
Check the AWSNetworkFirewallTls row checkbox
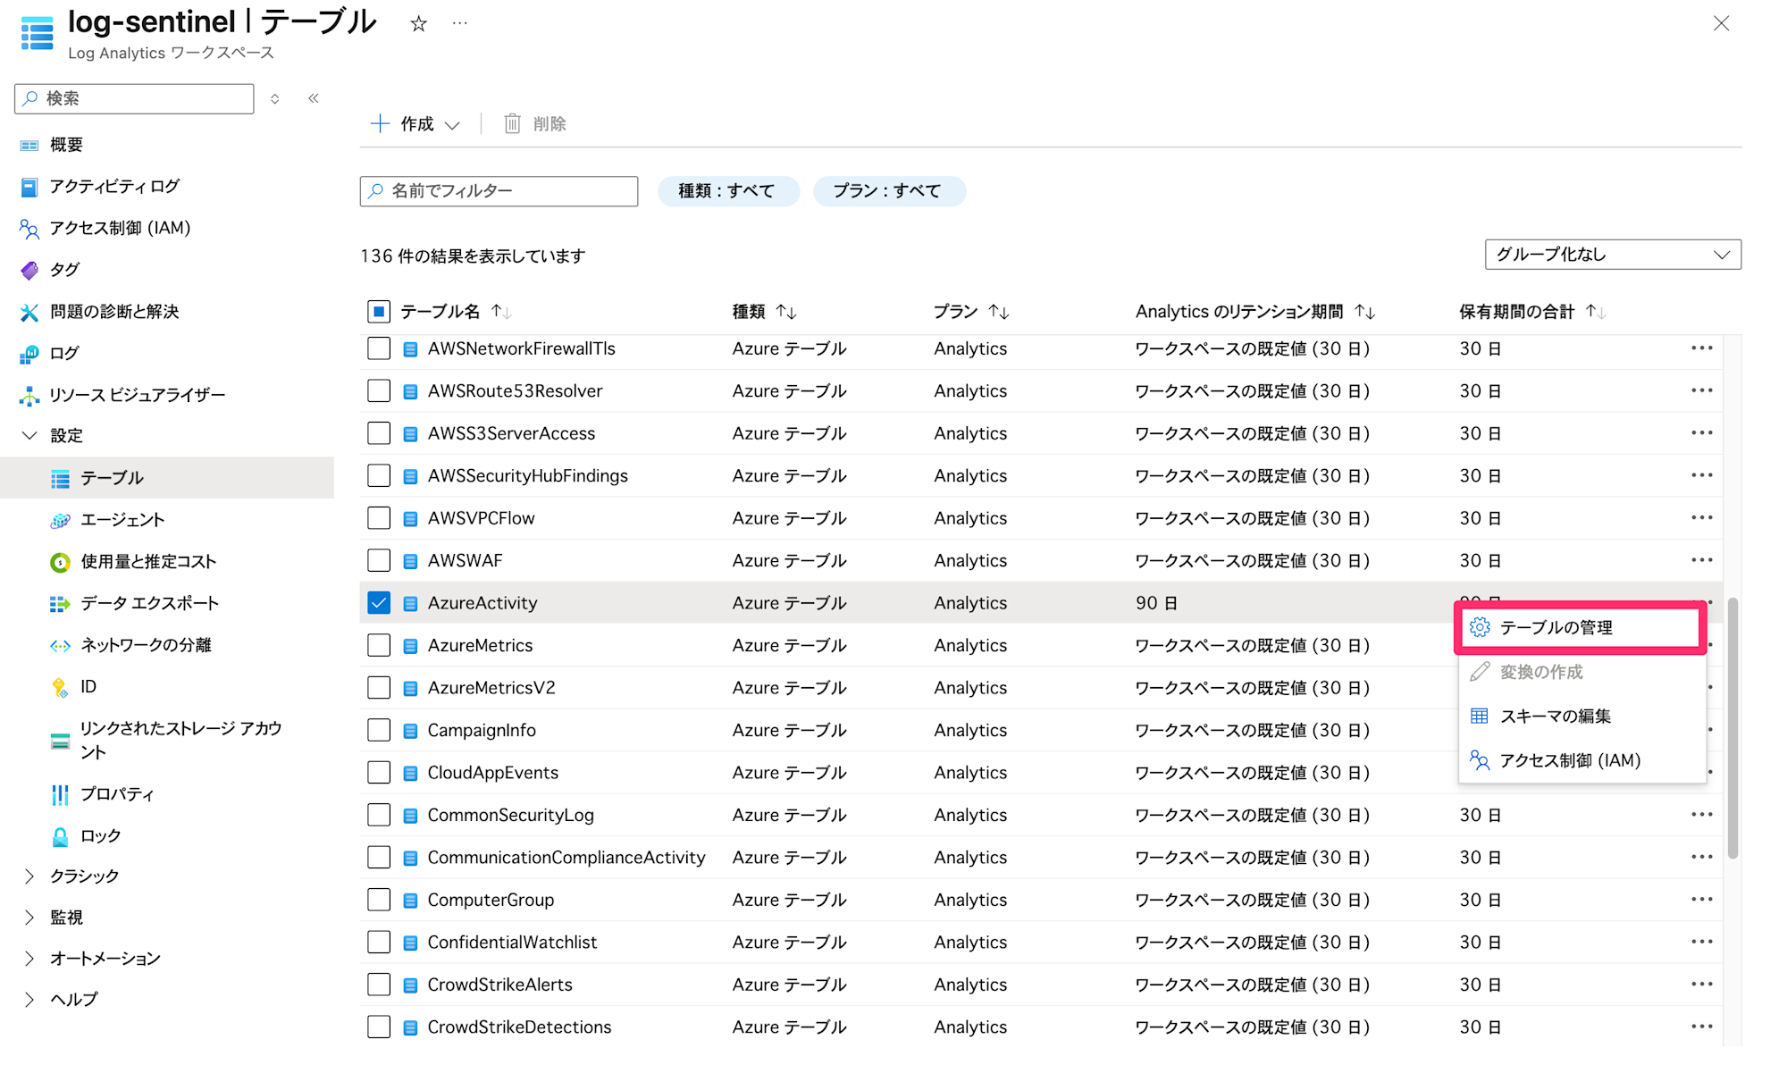(379, 348)
